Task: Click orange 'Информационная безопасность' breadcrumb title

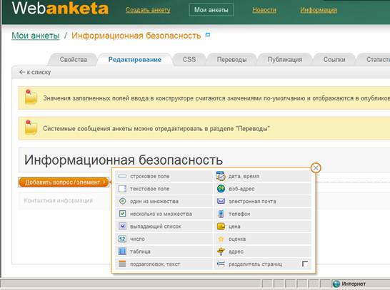Action: tap(136, 36)
